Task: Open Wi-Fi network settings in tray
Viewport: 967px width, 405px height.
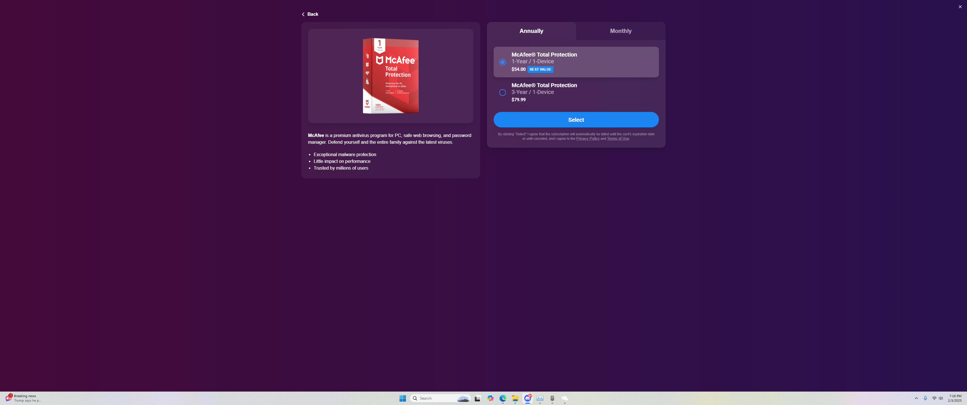Action: tap(934, 398)
